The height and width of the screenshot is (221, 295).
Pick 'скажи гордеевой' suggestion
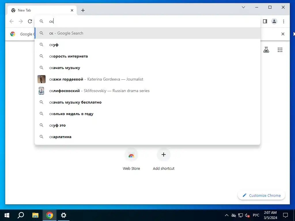pos(148,79)
